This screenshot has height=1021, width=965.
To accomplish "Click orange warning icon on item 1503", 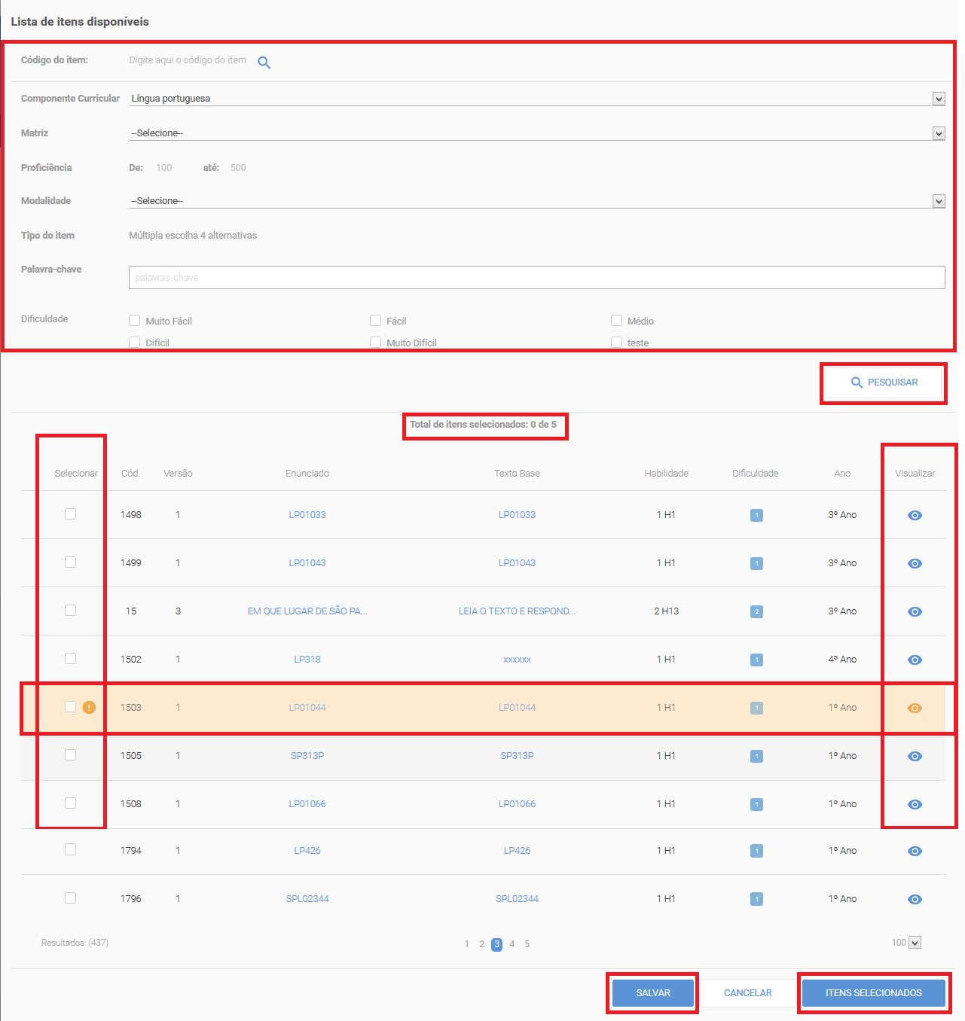I will [x=89, y=707].
